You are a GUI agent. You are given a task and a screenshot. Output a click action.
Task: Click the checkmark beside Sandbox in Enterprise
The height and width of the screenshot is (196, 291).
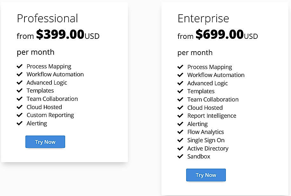[180, 156]
